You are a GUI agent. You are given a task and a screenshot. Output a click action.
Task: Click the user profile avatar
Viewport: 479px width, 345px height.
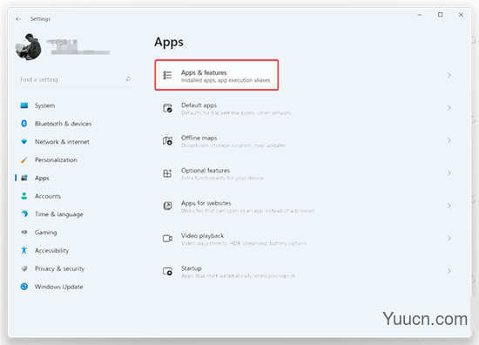point(29,47)
